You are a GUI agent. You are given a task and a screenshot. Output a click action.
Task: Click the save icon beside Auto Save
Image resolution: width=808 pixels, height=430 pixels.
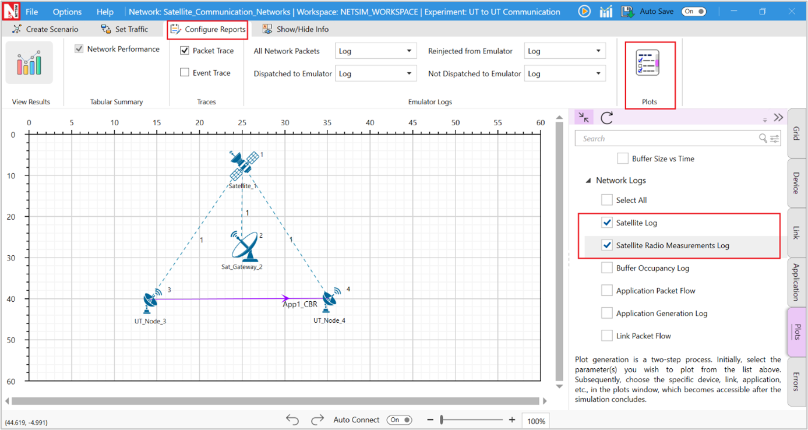pyautogui.click(x=627, y=12)
